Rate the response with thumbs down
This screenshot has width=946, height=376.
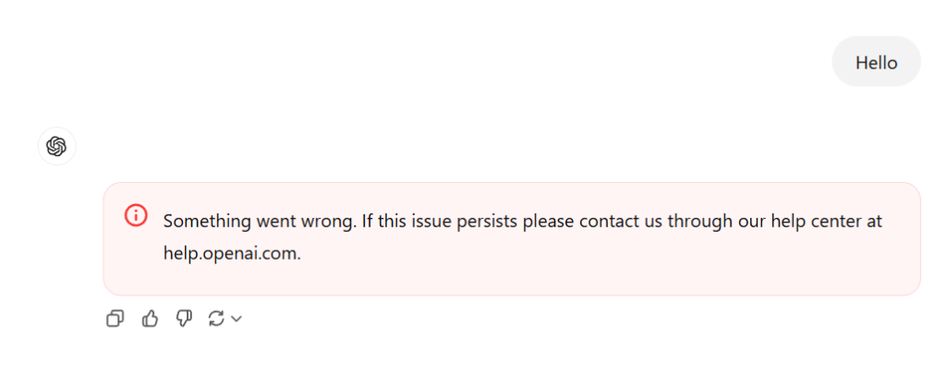[x=184, y=319]
